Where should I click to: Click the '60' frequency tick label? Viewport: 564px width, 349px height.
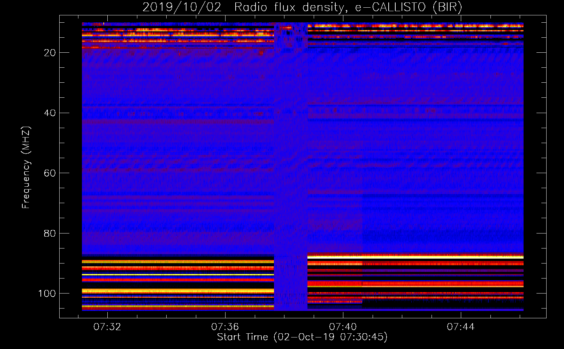tap(49, 173)
